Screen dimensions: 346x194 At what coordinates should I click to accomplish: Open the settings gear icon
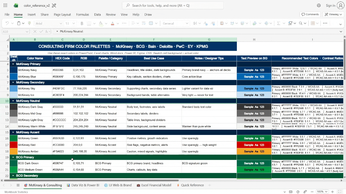pyautogui.click(x=319, y=5)
